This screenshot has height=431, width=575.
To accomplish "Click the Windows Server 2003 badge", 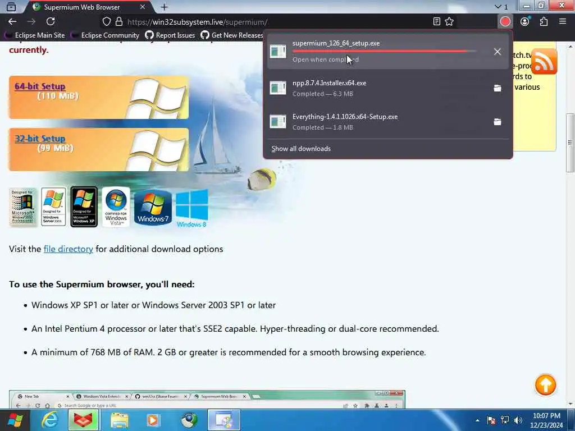I will click(53, 207).
